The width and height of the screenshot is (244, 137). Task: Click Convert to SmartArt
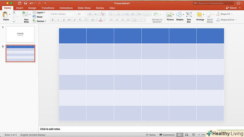tap(157, 17)
